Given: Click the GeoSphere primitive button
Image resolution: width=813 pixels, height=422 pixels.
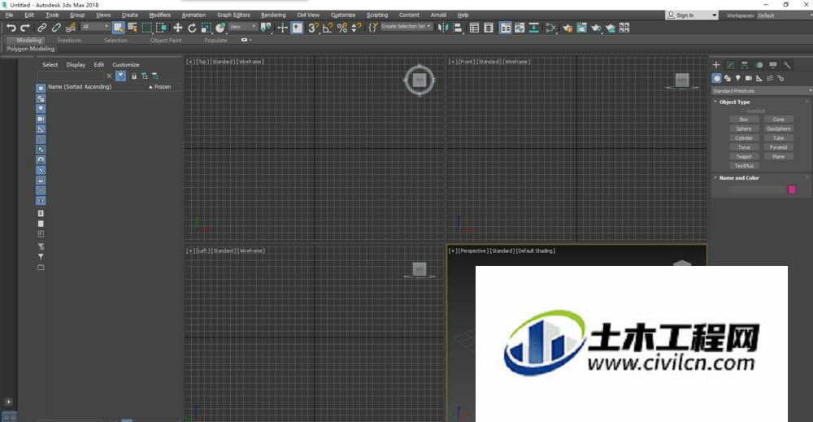Looking at the screenshot, I should [778, 128].
